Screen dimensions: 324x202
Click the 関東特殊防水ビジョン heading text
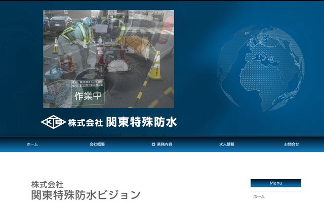pos(86,195)
